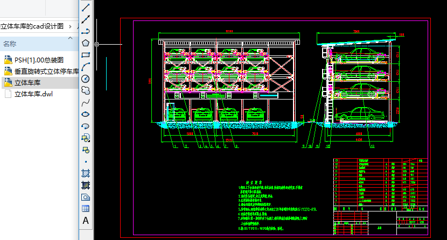Select the Hatch tool
The height and width of the screenshot is (240, 447).
tap(86, 173)
